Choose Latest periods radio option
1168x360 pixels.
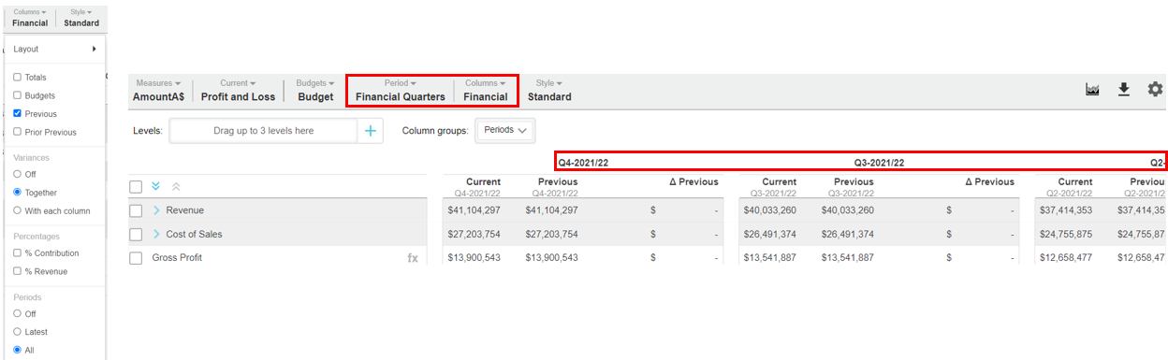point(17,332)
